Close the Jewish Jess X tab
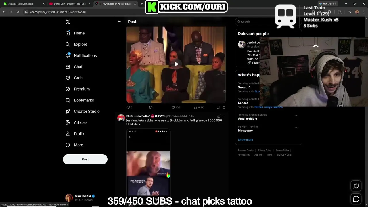Viewport: 368px width, 207px height. [x=135, y=4]
